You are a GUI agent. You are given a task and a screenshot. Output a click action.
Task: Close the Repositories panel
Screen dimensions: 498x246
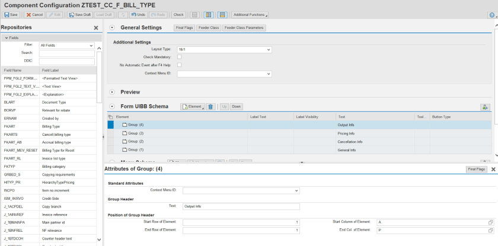coord(96,28)
